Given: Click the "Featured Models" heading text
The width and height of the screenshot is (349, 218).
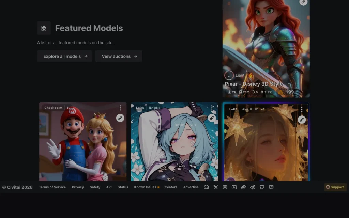Looking at the screenshot, I should (x=89, y=28).
